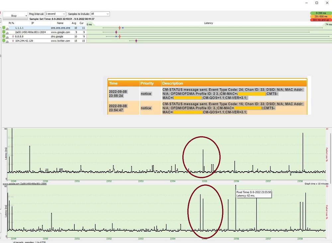Sort targets by the PL% column header
The height and width of the screenshot is (243, 332).
pyautogui.click(x=11, y=23)
